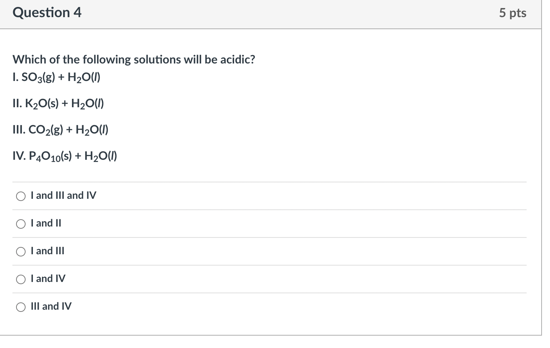The height and width of the screenshot is (348, 550).
Task: Mark the "I and IV" radio button
Action: pos(21,279)
